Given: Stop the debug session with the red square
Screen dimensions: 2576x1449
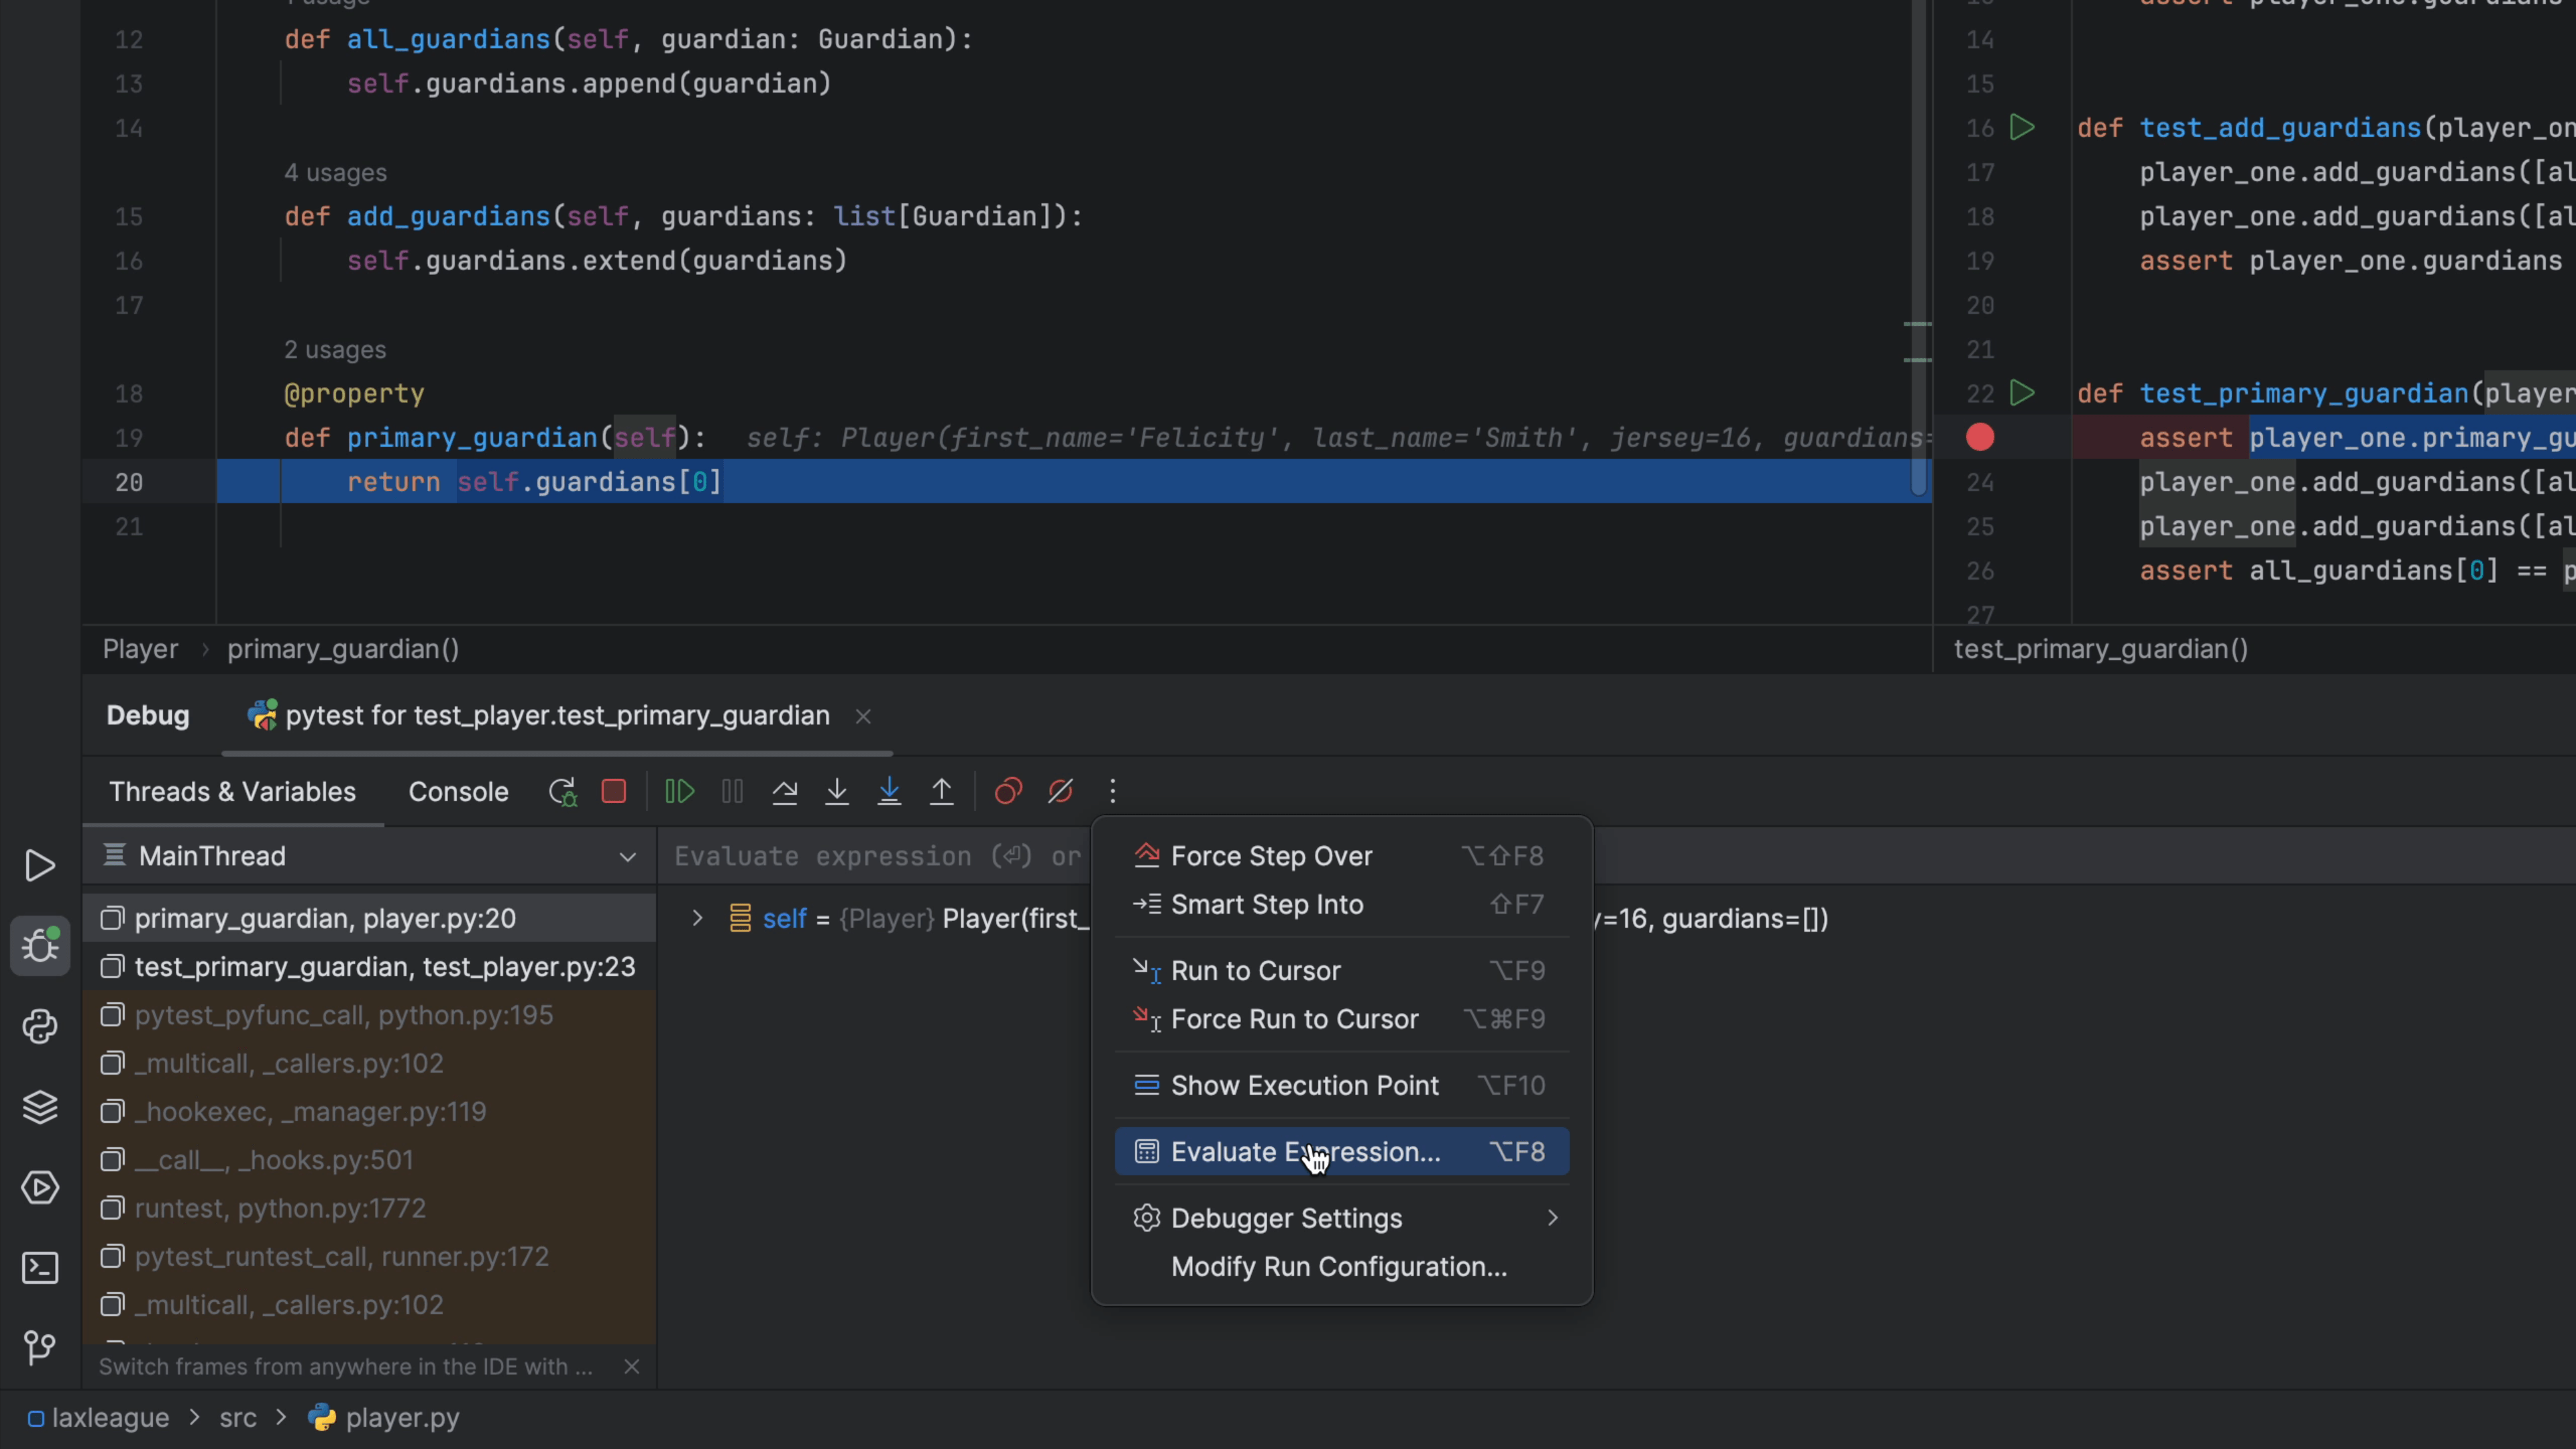Looking at the screenshot, I should coord(614,791).
